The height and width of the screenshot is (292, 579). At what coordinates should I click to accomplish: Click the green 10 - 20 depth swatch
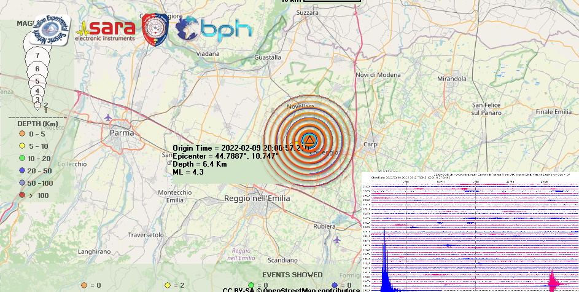[x=22, y=158]
